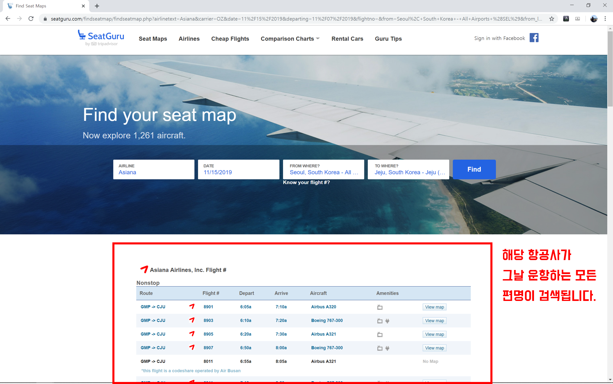Open Airbus A320 aircraft link

324,307
